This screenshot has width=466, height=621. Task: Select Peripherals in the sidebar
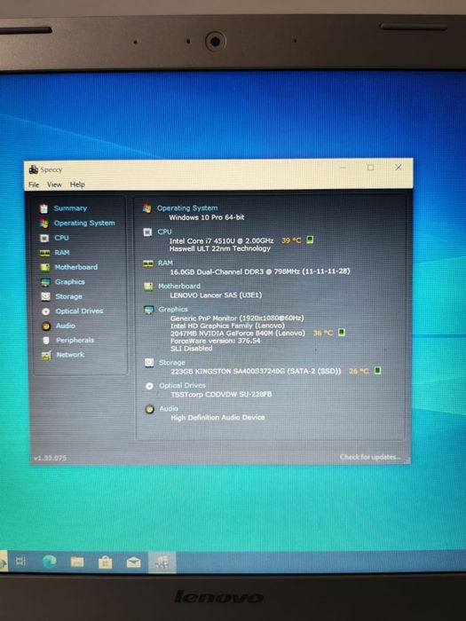[75, 340]
